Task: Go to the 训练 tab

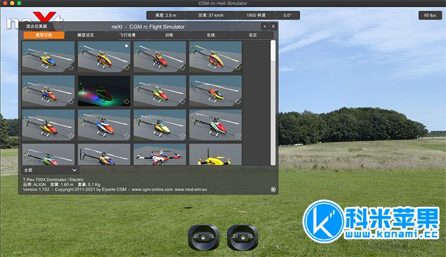Action: pyautogui.click(x=169, y=35)
